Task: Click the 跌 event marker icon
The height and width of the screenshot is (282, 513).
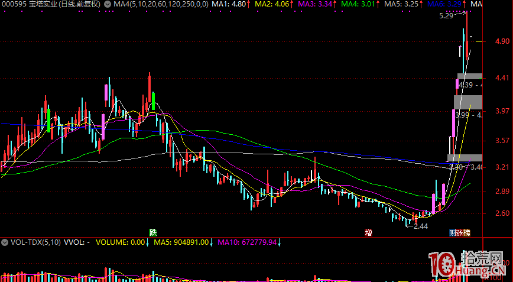Action: click(x=153, y=232)
